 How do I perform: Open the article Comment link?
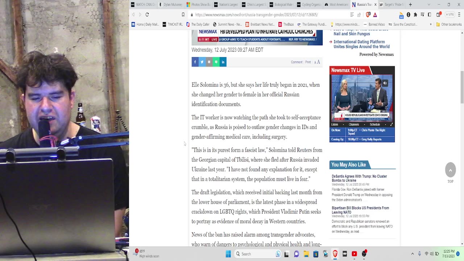click(297, 62)
